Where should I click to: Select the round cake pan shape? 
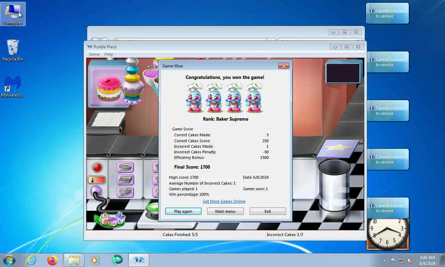coord(125,167)
